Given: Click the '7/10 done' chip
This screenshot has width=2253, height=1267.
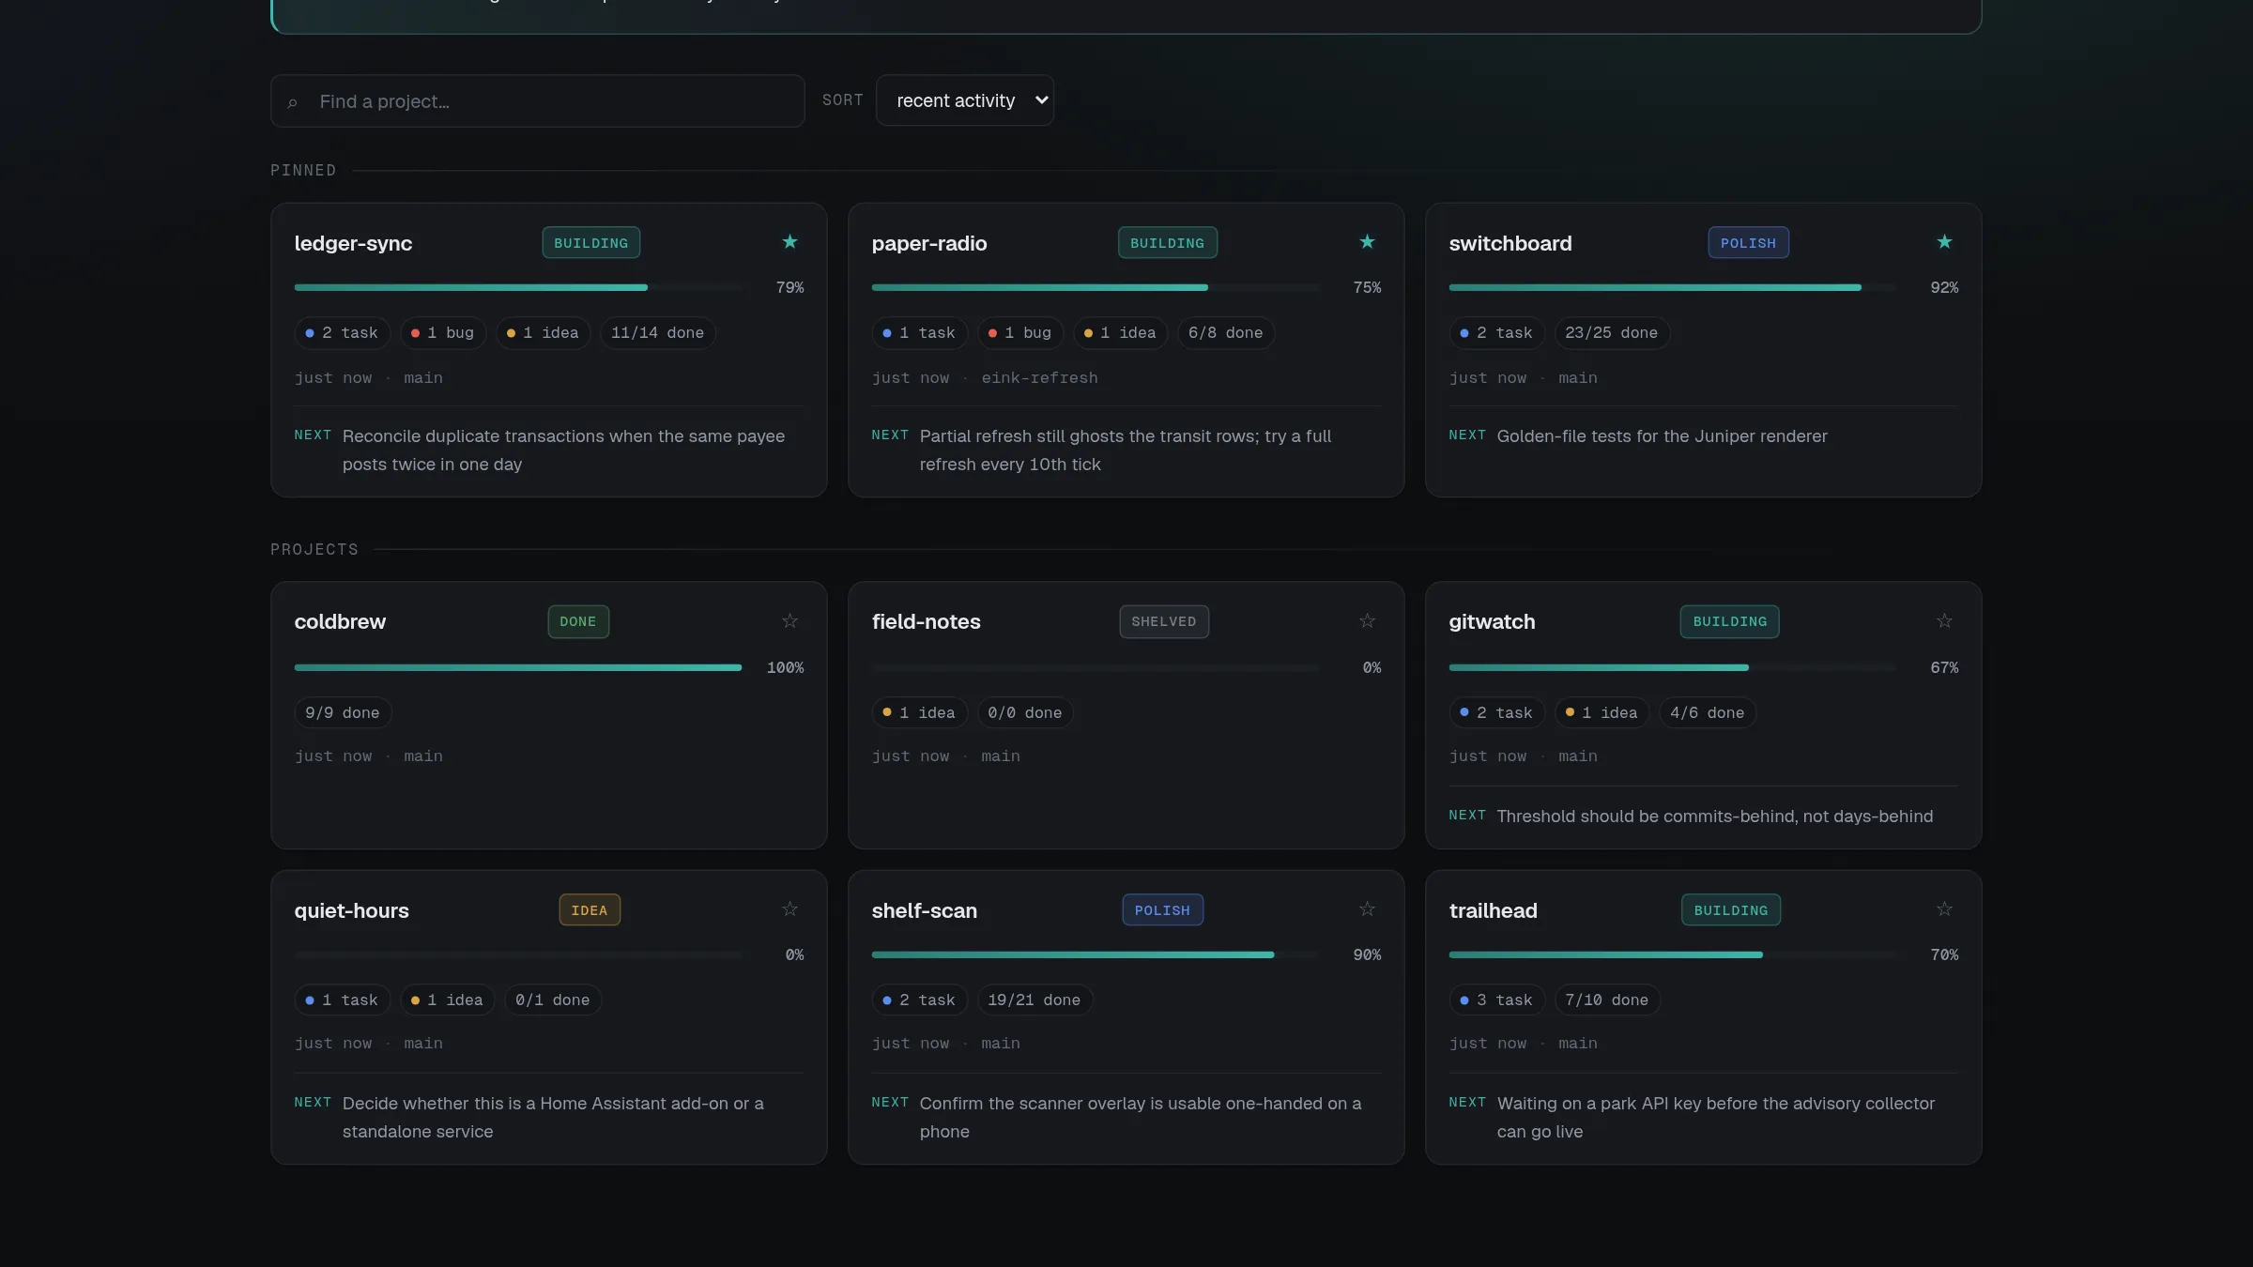Looking at the screenshot, I should coord(1607,1000).
